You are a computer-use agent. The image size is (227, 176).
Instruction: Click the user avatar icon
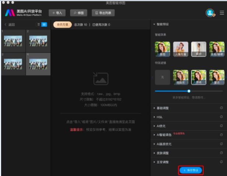[x=210, y=13]
